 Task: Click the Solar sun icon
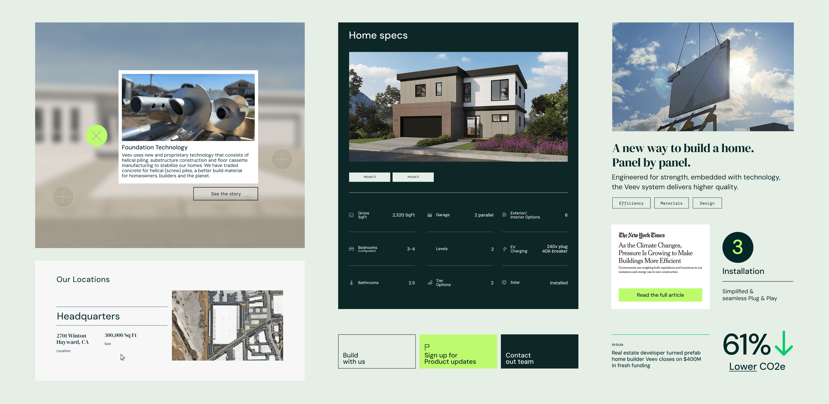pyautogui.click(x=504, y=283)
